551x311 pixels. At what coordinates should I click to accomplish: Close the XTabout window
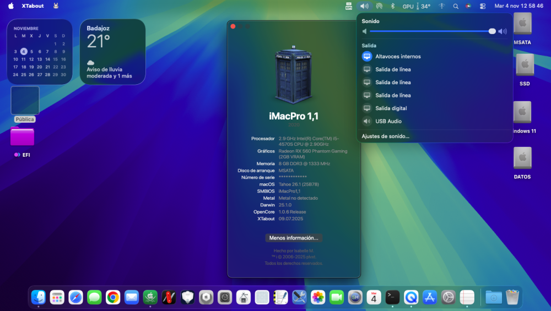[233, 26]
